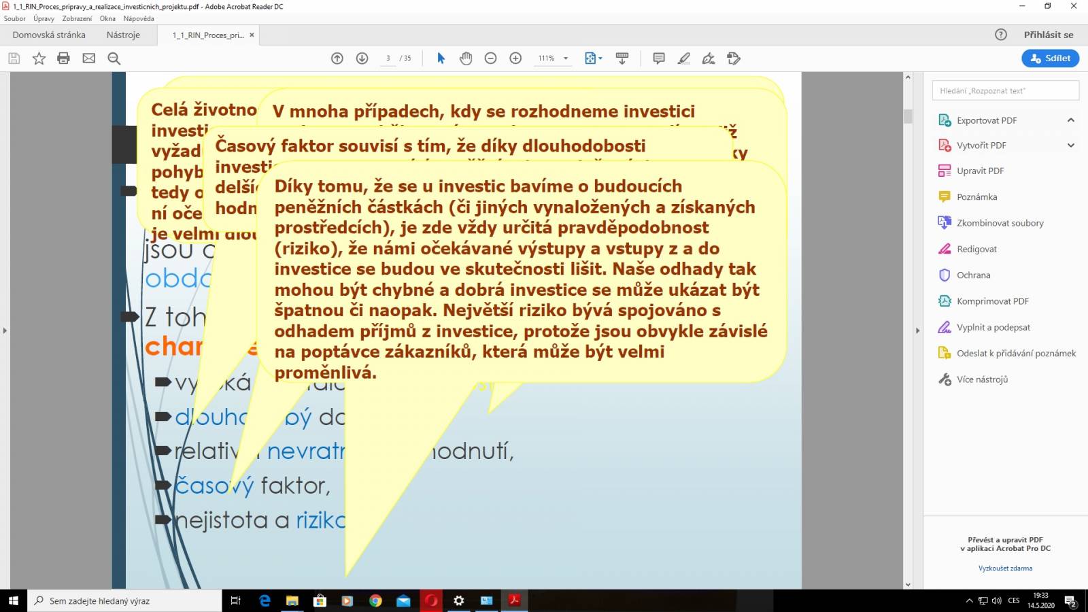Print the document with the printer icon
The image size is (1088, 612).
63,58
